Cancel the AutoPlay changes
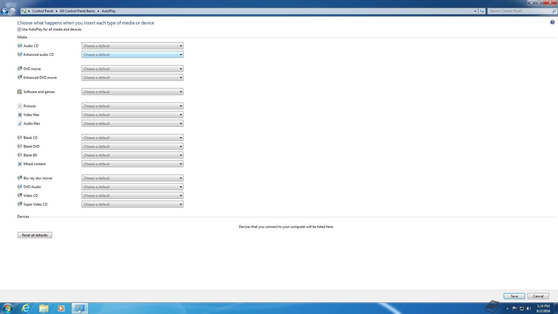This screenshot has width=558, height=314. 538,296
